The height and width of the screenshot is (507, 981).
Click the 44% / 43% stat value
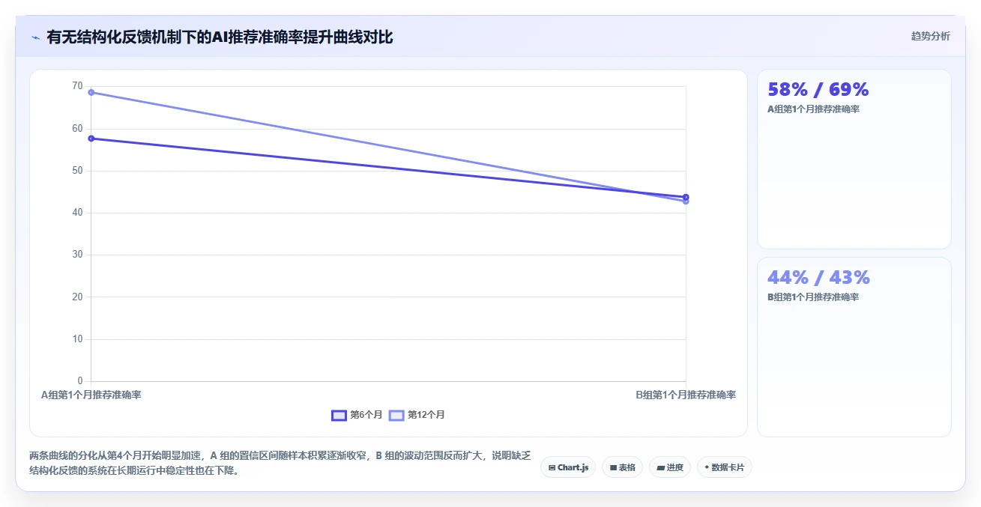pos(818,278)
